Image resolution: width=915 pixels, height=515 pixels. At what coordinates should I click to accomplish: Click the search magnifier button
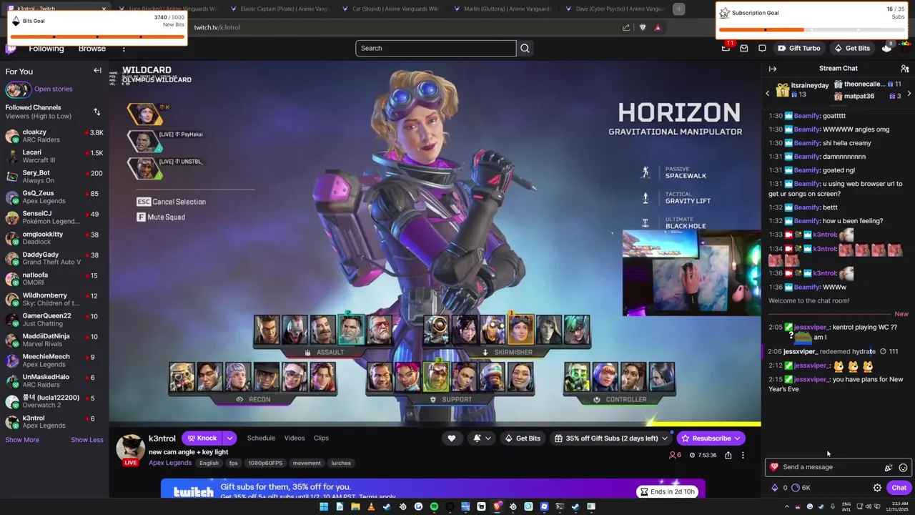pos(525,48)
